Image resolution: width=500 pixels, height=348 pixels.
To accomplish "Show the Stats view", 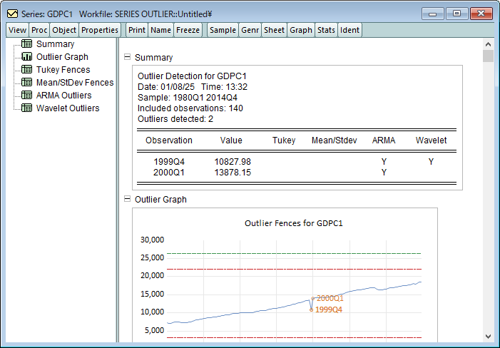I will pyautogui.click(x=326, y=30).
